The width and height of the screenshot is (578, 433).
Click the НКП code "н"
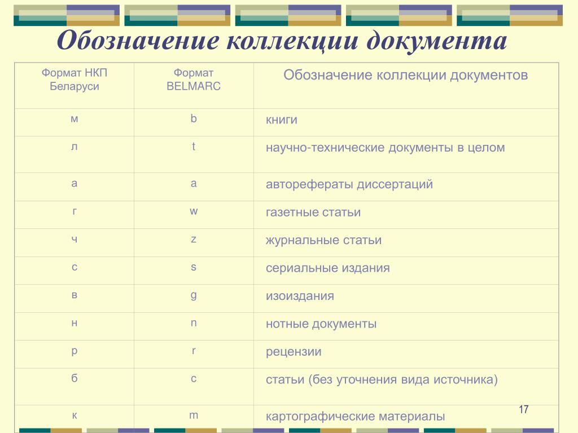tap(74, 323)
